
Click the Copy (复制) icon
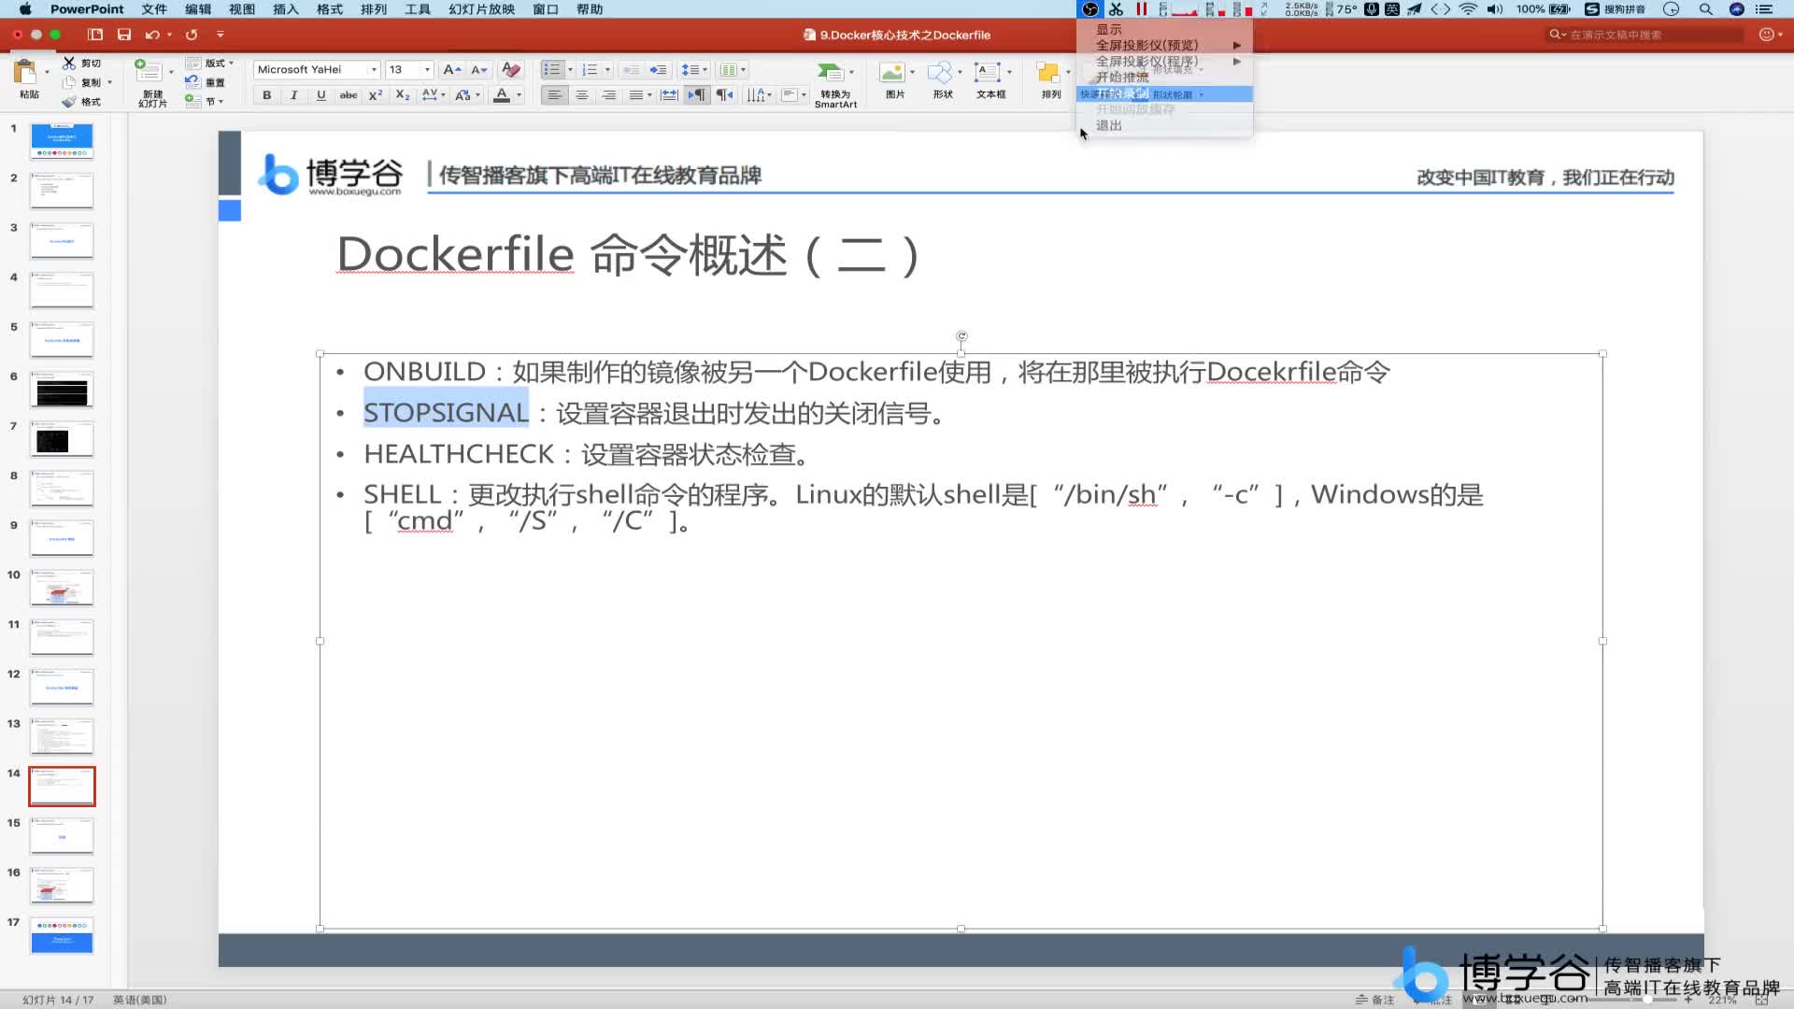click(x=69, y=81)
